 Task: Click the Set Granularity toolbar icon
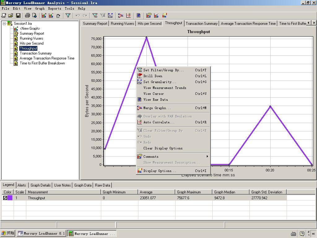[x=111, y=15]
